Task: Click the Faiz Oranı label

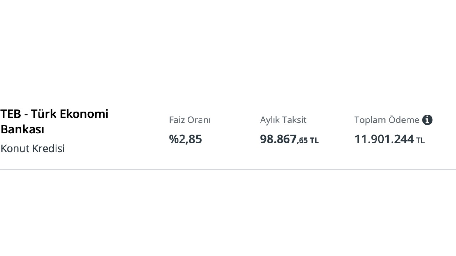Action: pyautogui.click(x=190, y=120)
